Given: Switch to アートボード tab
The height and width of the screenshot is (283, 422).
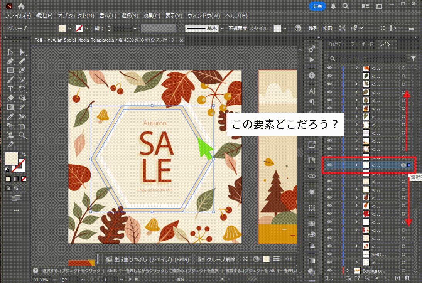Looking at the screenshot, I should 362,44.
